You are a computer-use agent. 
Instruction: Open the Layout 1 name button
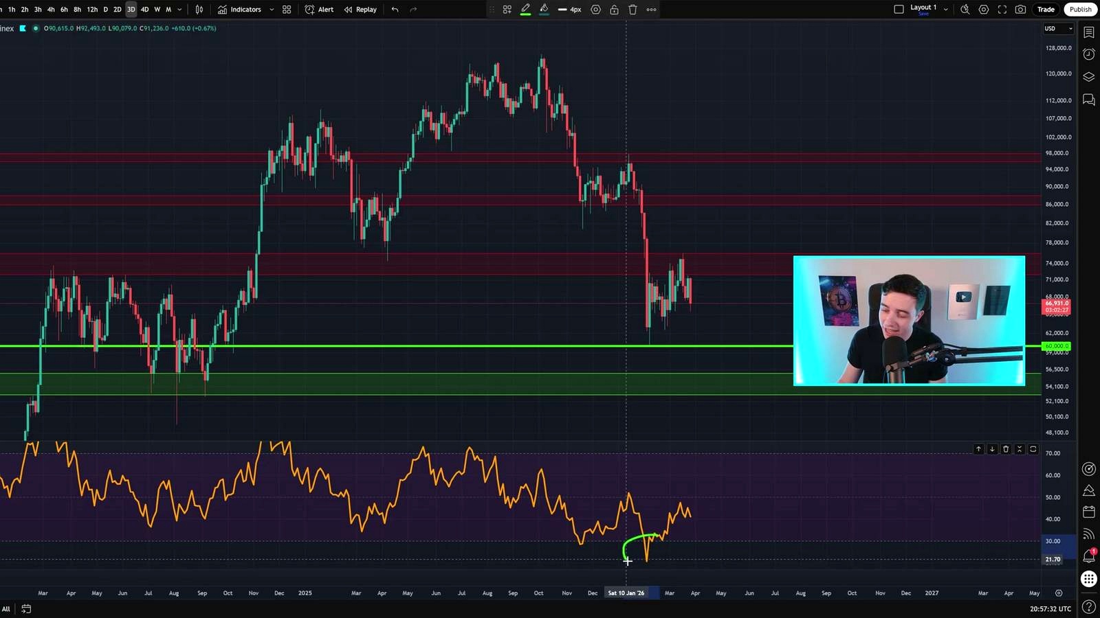pyautogui.click(x=923, y=9)
